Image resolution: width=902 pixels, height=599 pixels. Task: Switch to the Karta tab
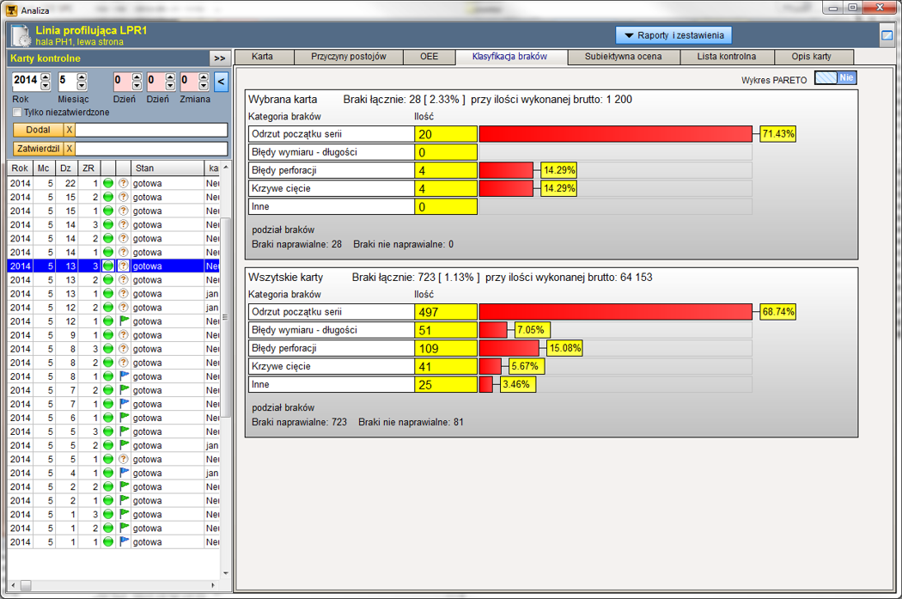pos(262,57)
